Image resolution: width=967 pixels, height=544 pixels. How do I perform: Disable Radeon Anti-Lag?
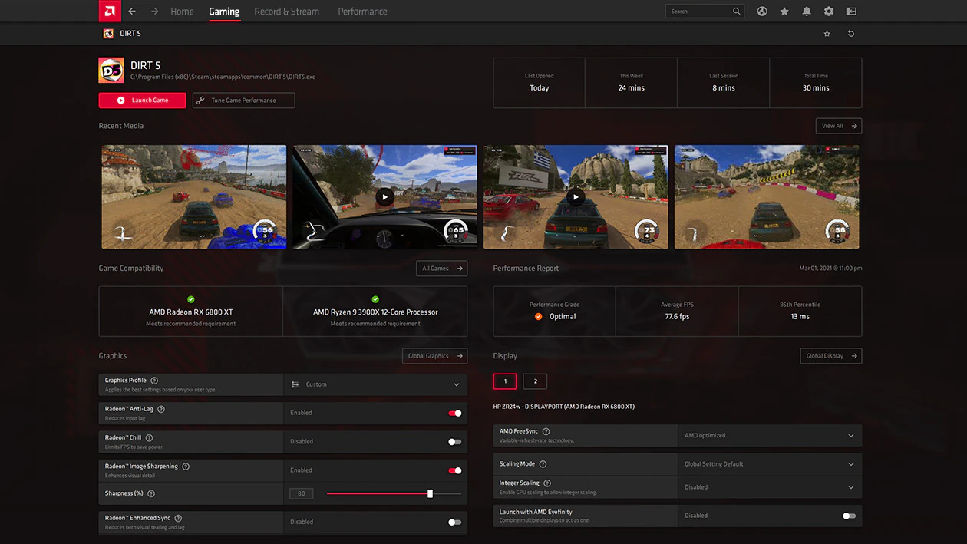coord(455,413)
